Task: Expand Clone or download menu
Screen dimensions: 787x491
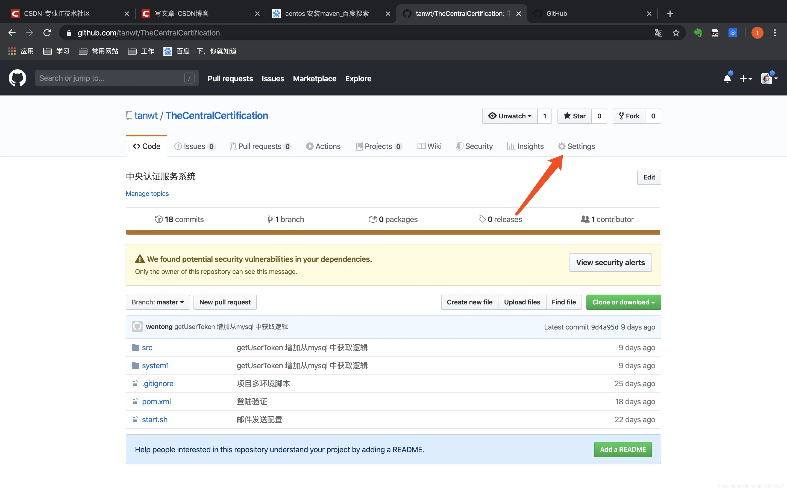Action: (x=623, y=302)
